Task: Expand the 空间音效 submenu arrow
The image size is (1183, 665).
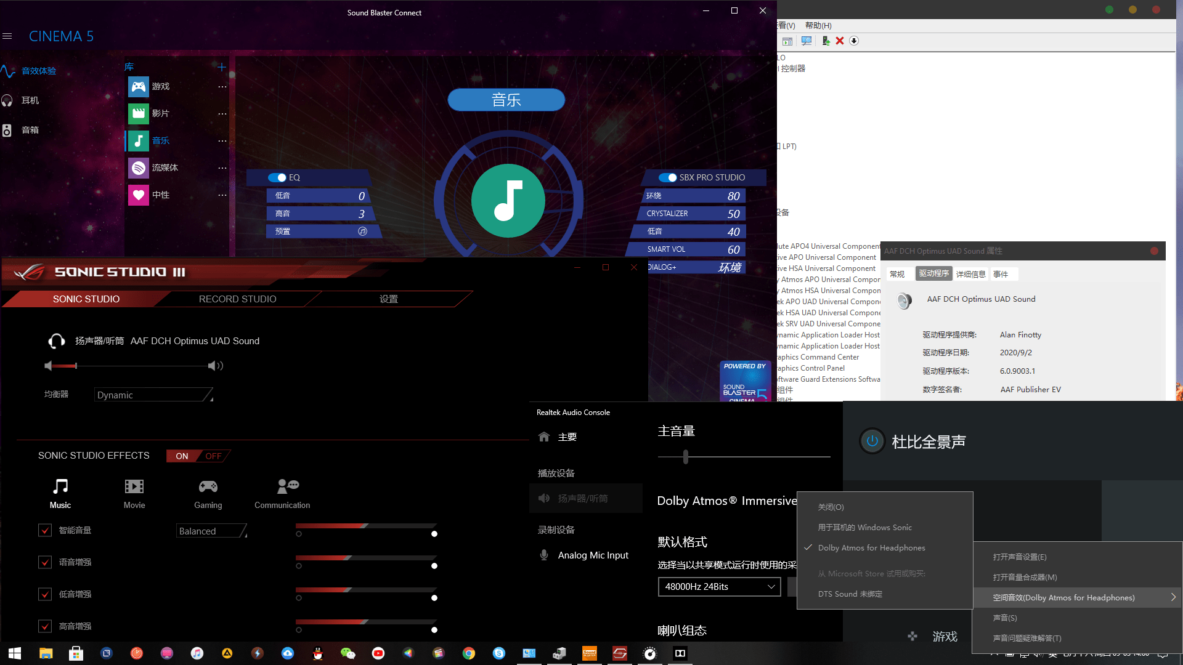Action: pyautogui.click(x=1173, y=597)
